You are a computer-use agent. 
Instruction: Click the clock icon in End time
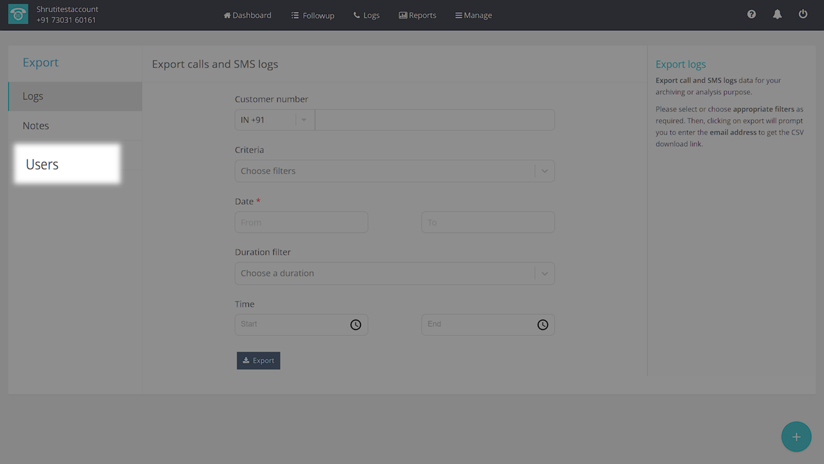coord(543,325)
